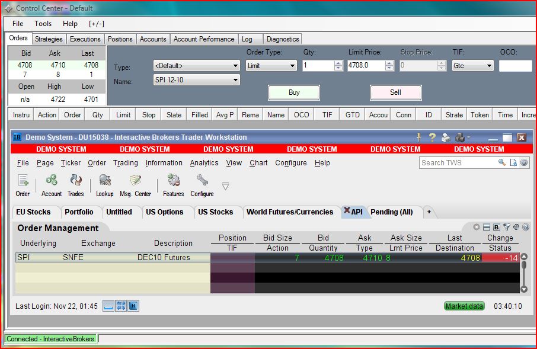Open the Order Type Limit dropdown
The image size is (537, 349).
(271, 65)
